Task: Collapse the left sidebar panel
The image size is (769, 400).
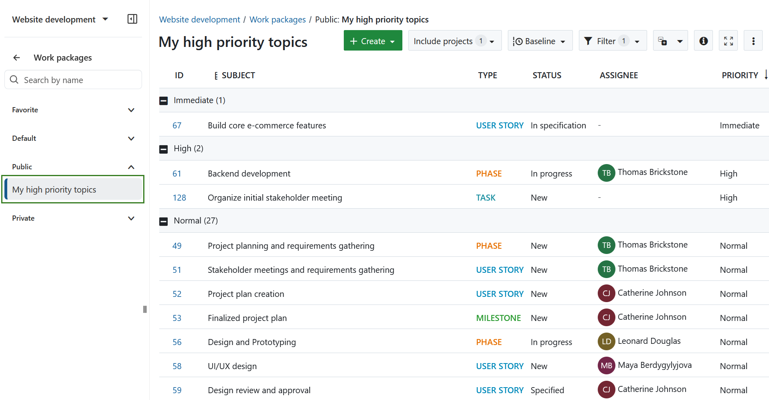Action: [x=132, y=18]
